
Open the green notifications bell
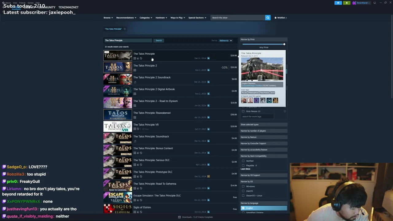tap(347, 3)
